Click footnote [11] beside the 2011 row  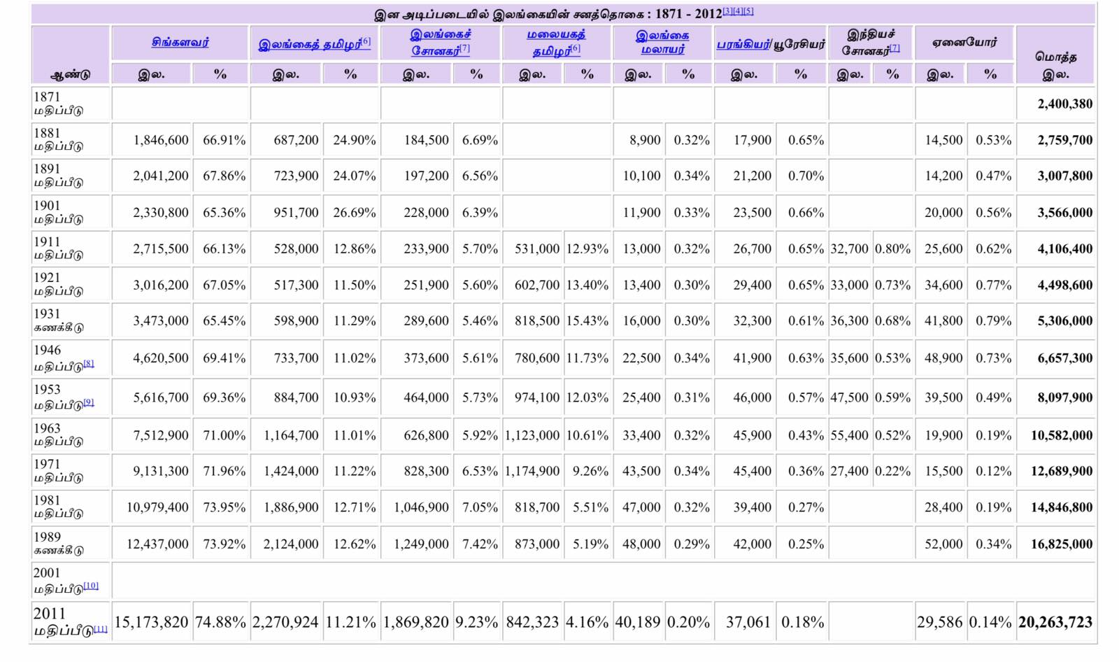click(101, 628)
